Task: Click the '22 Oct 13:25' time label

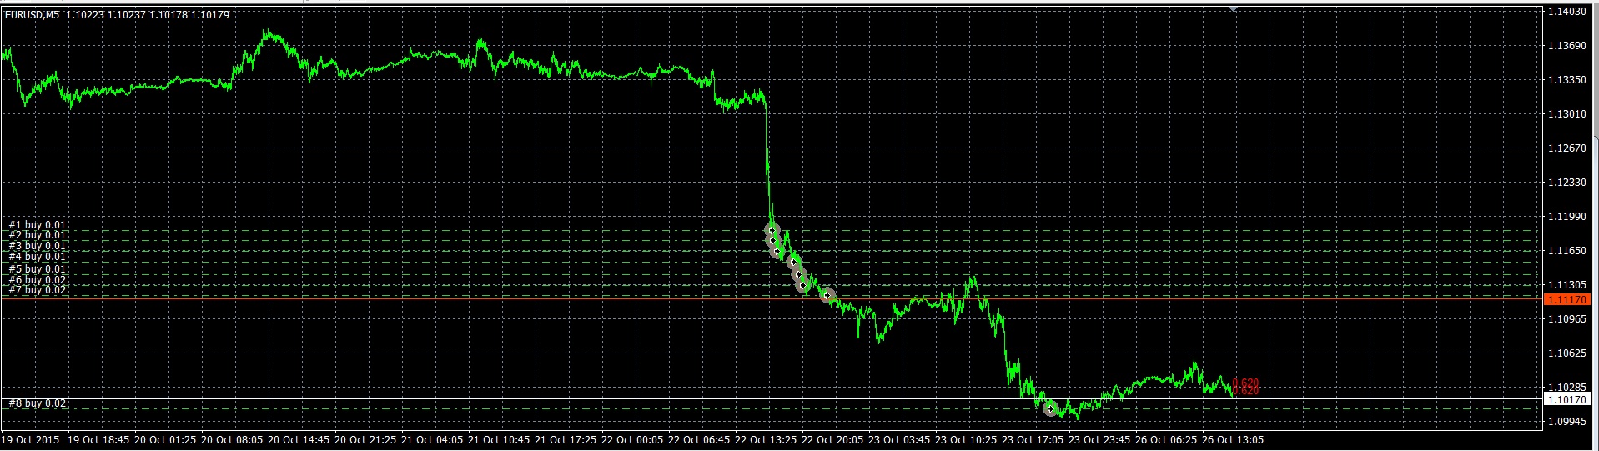Action: click(767, 440)
